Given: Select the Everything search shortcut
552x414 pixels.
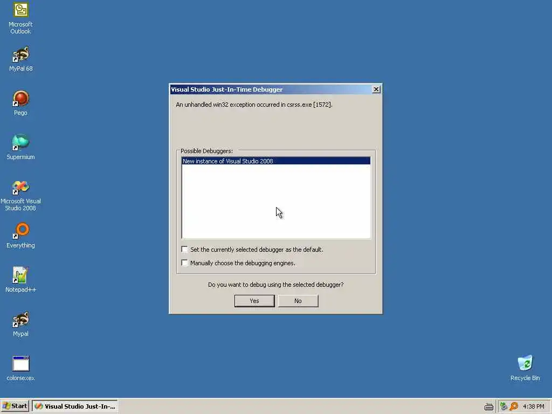Looking at the screenshot, I should [x=20, y=236].
